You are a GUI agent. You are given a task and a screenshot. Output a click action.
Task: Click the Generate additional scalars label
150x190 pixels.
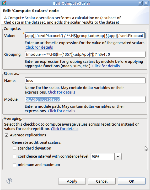[x=37, y=142]
